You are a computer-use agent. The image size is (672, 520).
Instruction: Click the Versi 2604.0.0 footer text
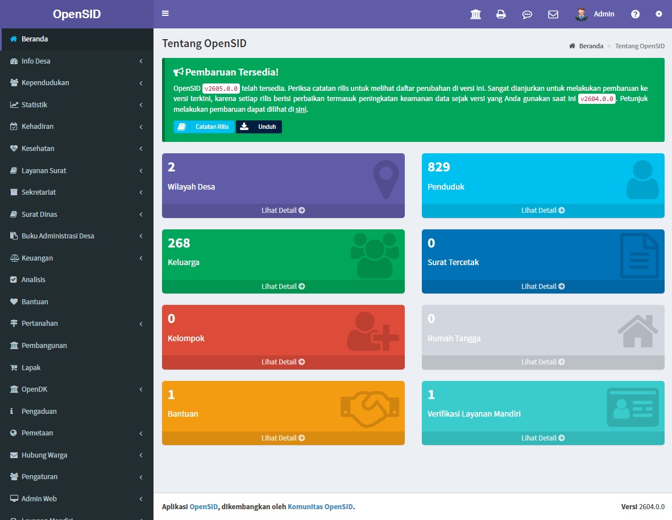coord(643,507)
